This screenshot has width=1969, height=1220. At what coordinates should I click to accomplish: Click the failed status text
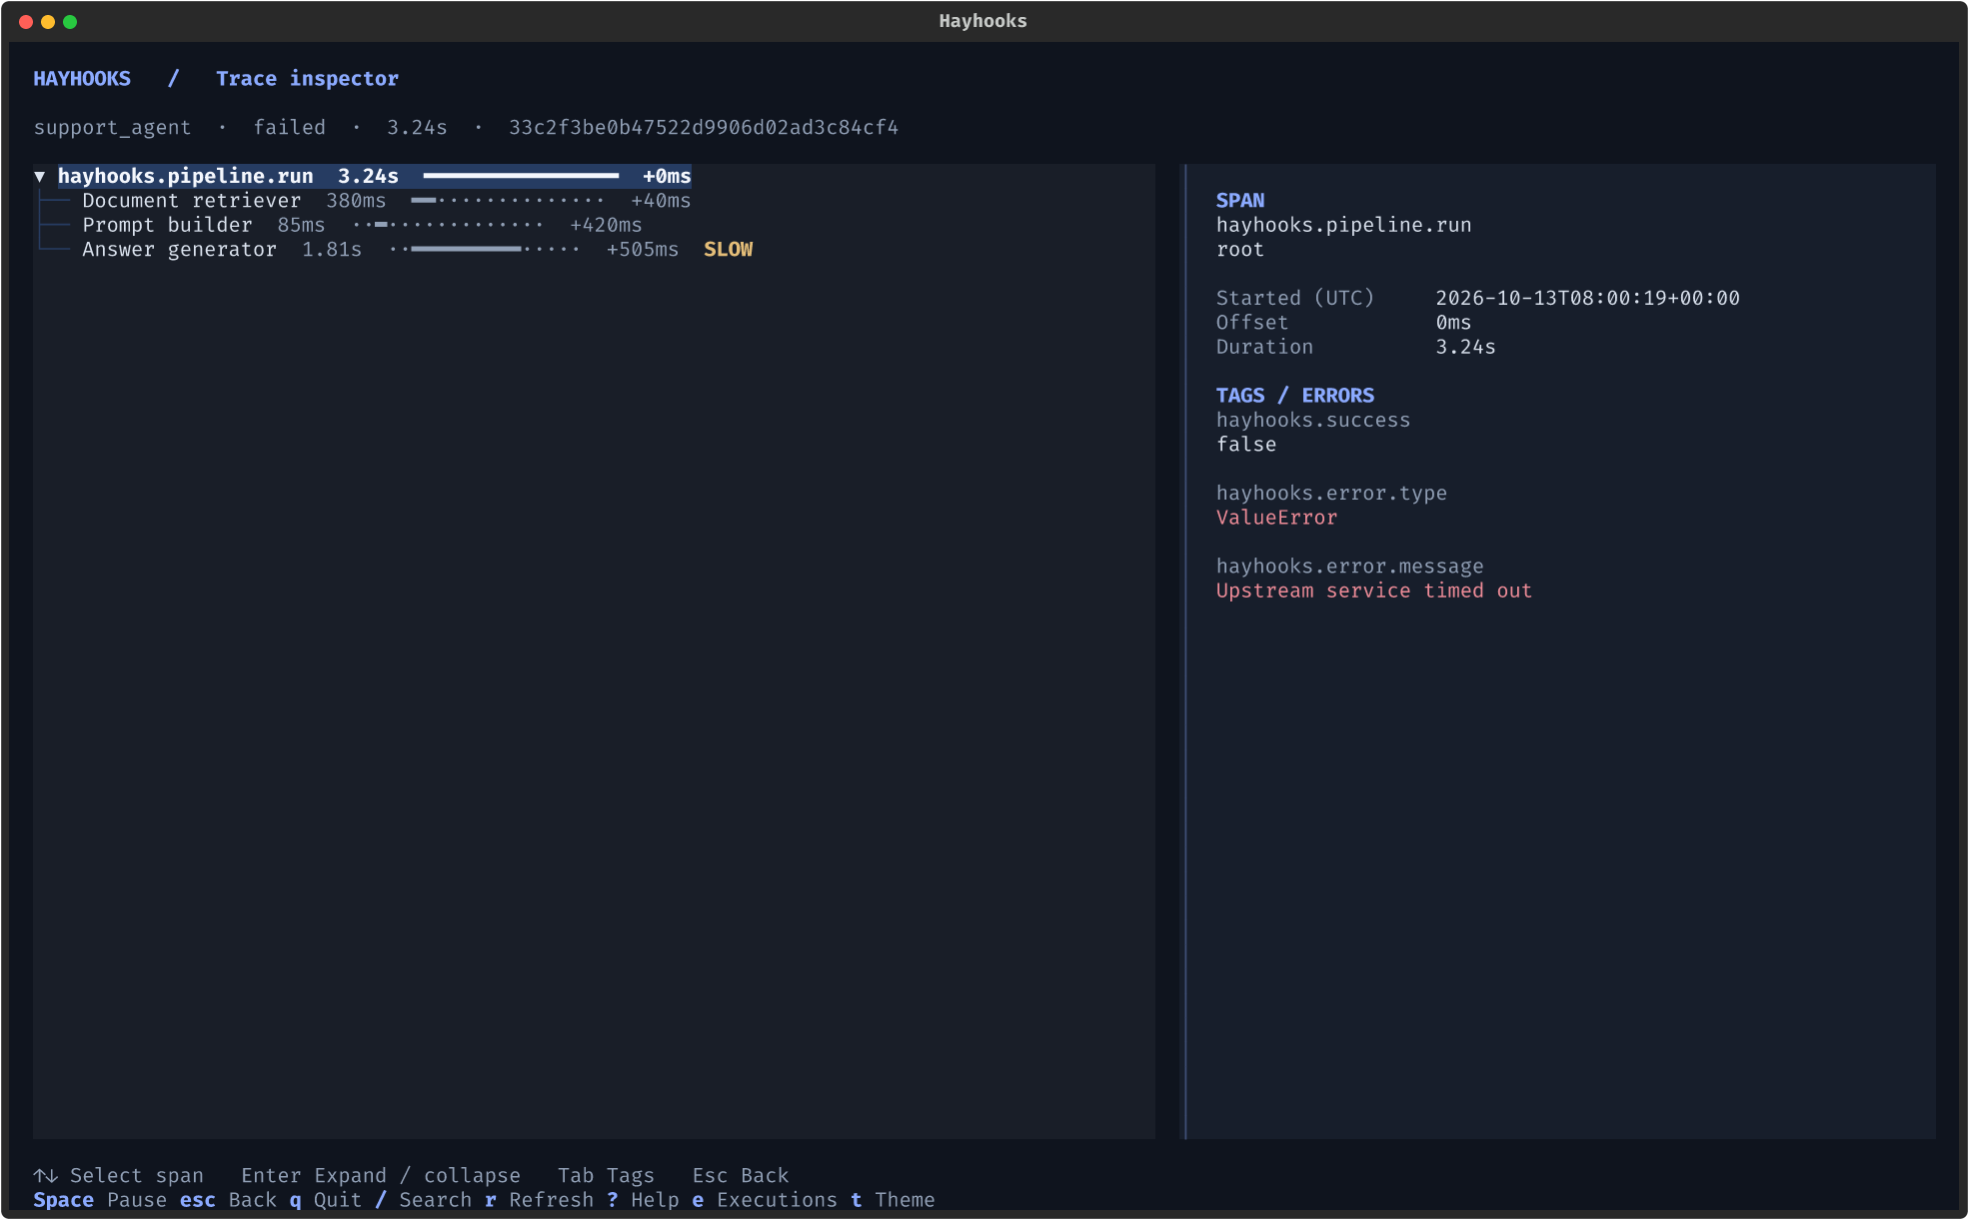(x=289, y=128)
